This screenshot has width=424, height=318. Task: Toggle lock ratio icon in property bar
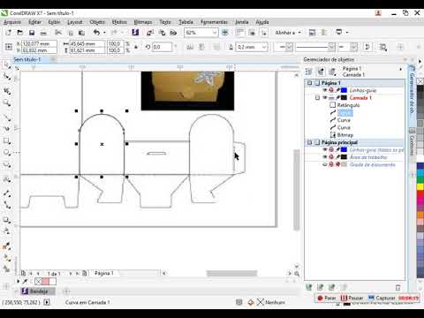click(136, 47)
